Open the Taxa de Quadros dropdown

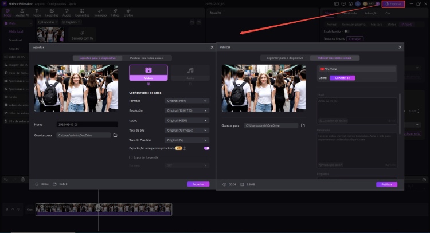[187, 140]
